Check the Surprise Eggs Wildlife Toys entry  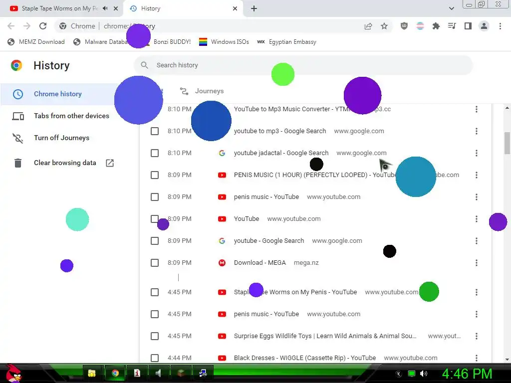pos(155,336)
